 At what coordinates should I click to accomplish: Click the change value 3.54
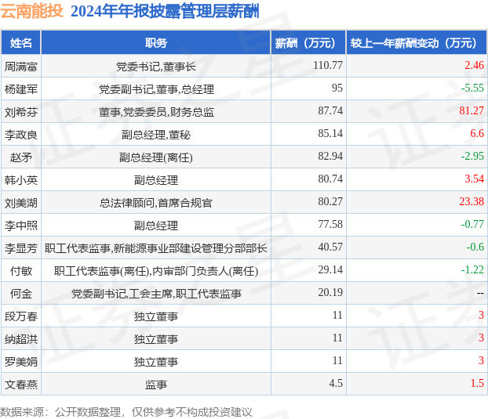pyautogui.click(x=475, y=179)
